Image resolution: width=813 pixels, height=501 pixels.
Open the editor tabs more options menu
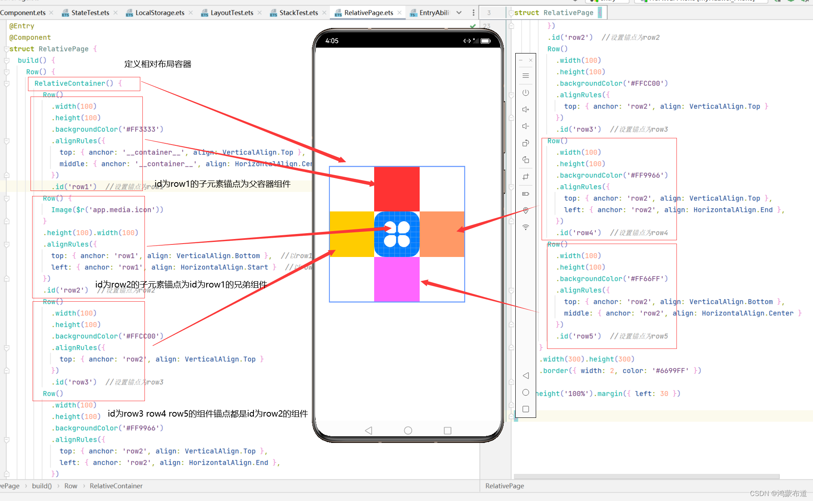pos(473,13)
